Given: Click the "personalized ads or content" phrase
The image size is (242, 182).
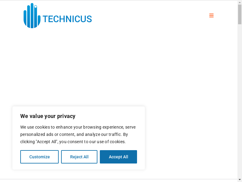Looking at the screenshot, I should [48, 134].
